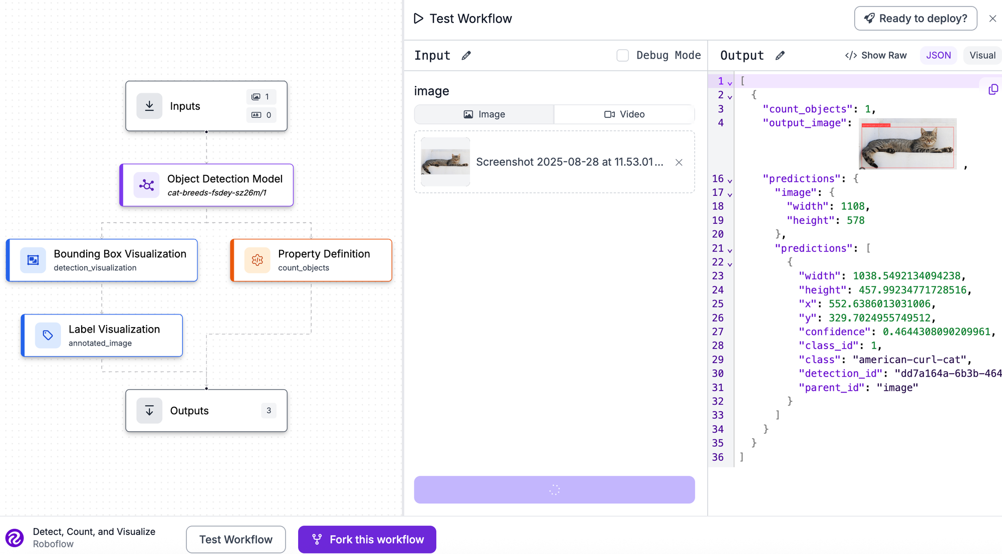Toggle Show Raw output
The width and height of the screenshot is (1002, 554).
[876, 56]
